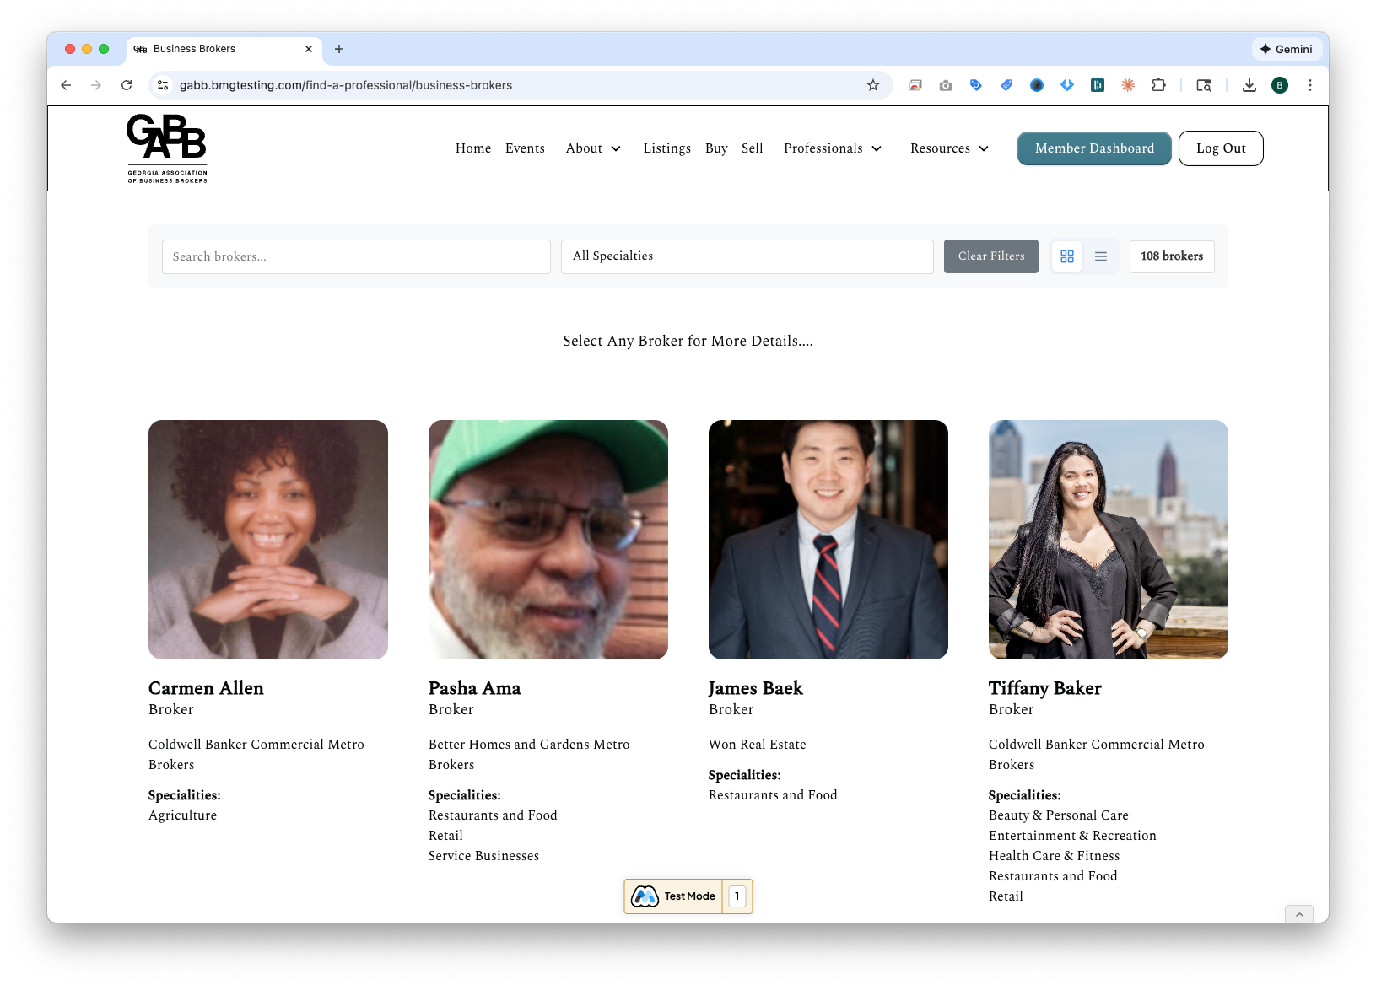Focus the Search brokers field
This screenshot has height=985, width=1376.
tap(356, 256)
